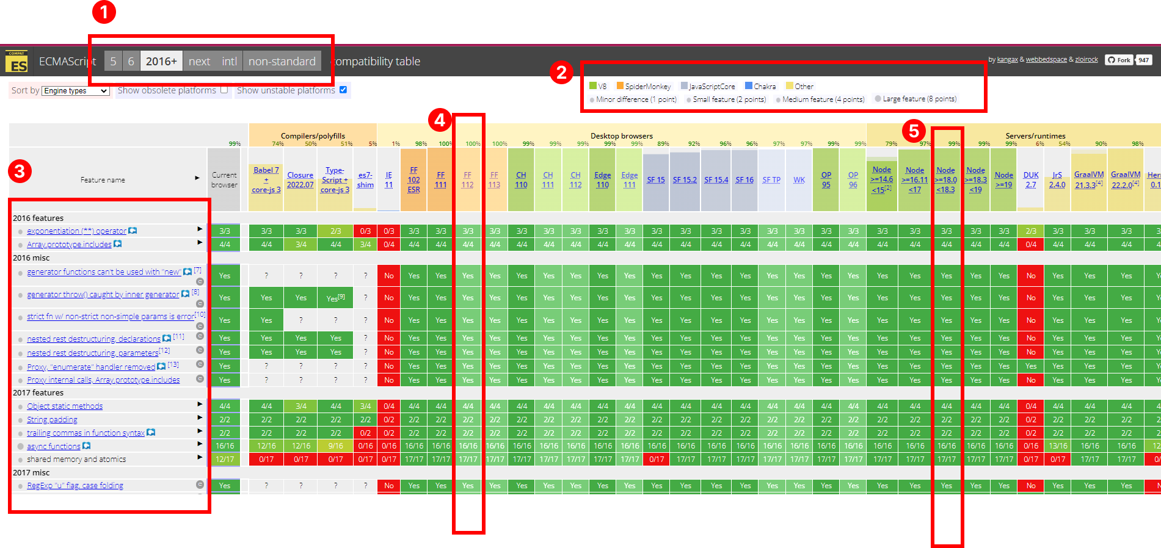Open the Object static methods feature link
Screen dimensions: 1161x548
(65, 406)
